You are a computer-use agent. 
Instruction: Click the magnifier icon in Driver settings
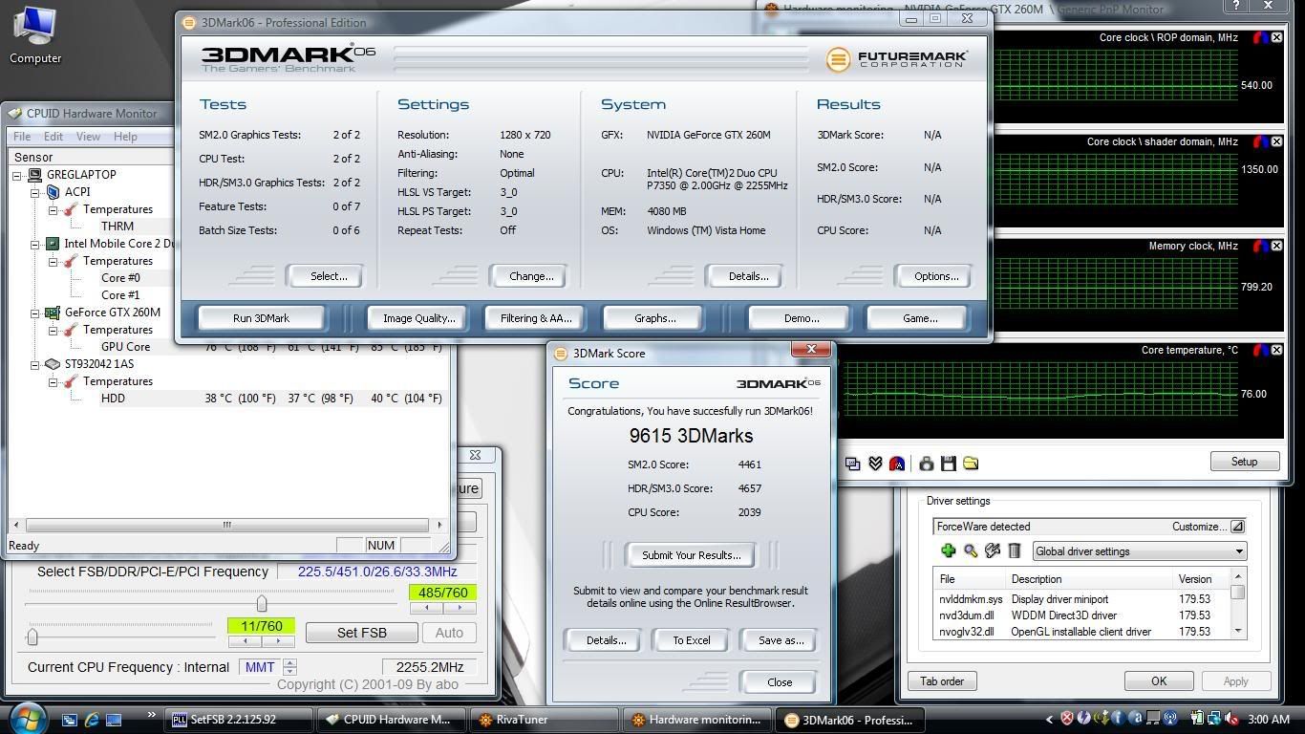(970, 550)
